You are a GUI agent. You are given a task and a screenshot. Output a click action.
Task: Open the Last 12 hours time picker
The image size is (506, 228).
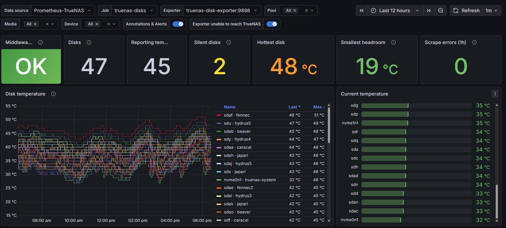(x=395, y=11)
